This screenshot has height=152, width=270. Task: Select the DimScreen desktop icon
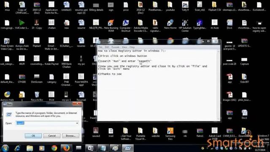[37, 78]
